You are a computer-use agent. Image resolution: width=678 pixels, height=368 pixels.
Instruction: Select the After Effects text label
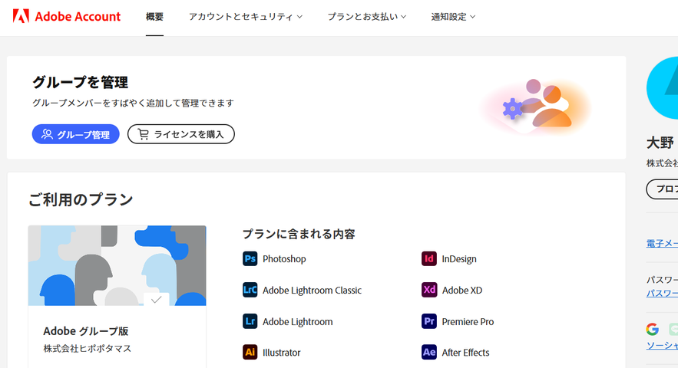tap(465, 353)
